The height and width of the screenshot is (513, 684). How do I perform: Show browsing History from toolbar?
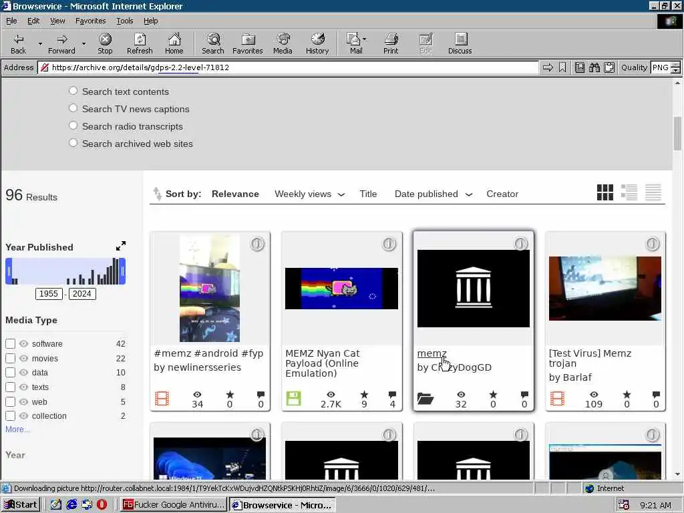[x=317, y=44]
